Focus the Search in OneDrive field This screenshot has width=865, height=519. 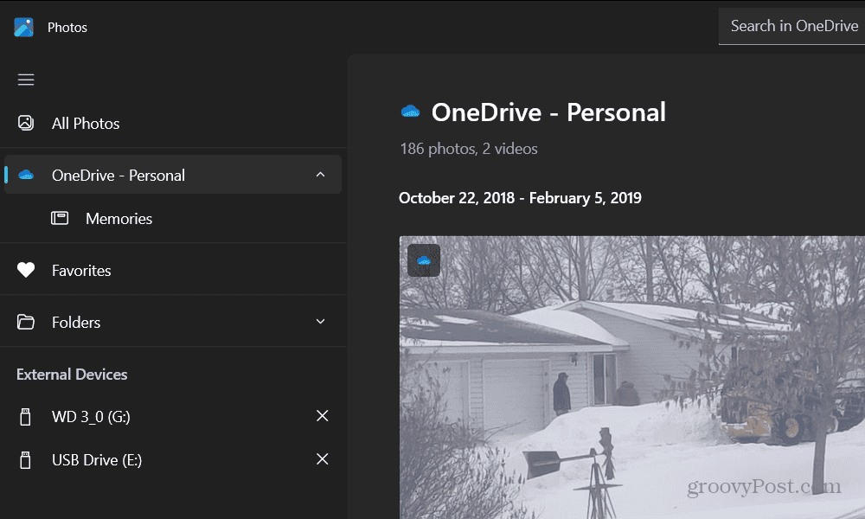pyautogui.click(x=791, y=26)
